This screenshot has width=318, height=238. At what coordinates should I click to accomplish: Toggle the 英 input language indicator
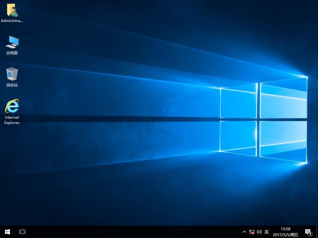[266, 232]
